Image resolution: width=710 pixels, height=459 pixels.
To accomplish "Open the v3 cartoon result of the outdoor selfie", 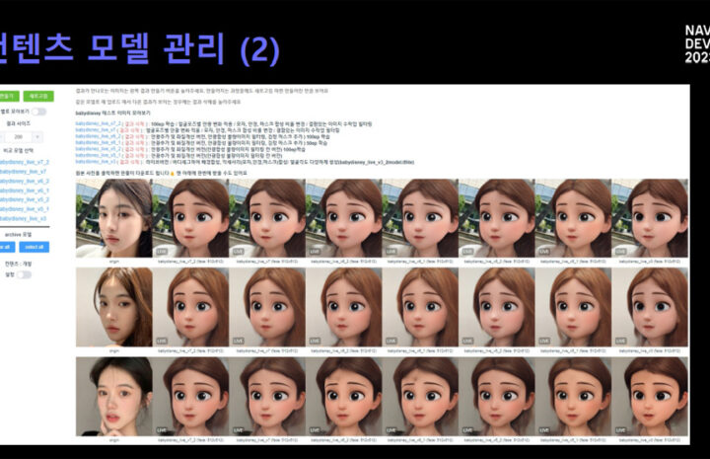I will [650, 218].
